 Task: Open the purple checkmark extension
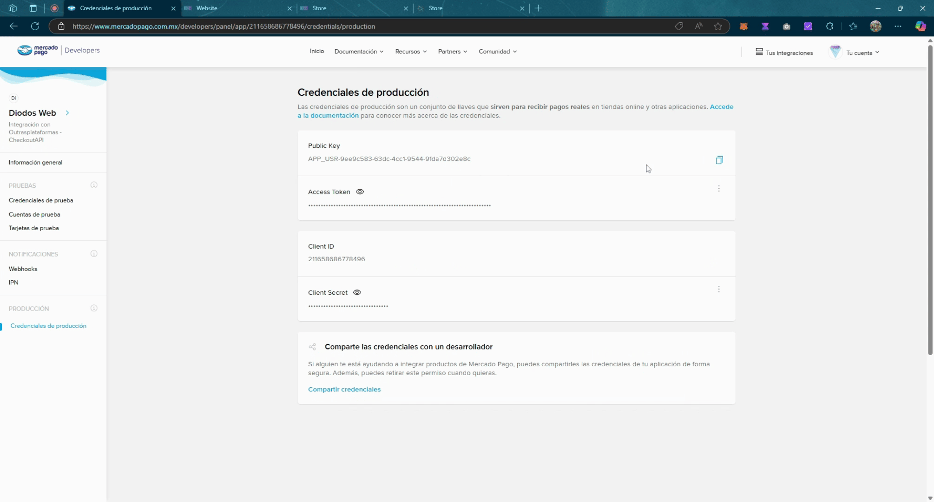pyautogui.click(x=808, y=26)
